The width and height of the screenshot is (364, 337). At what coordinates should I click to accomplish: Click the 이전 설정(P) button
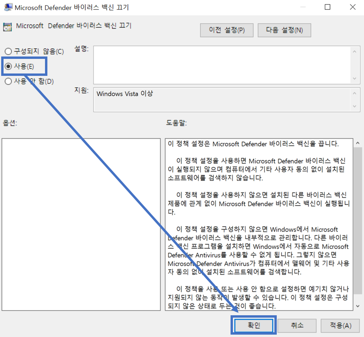pyautogui.click(x=227, y=30)
